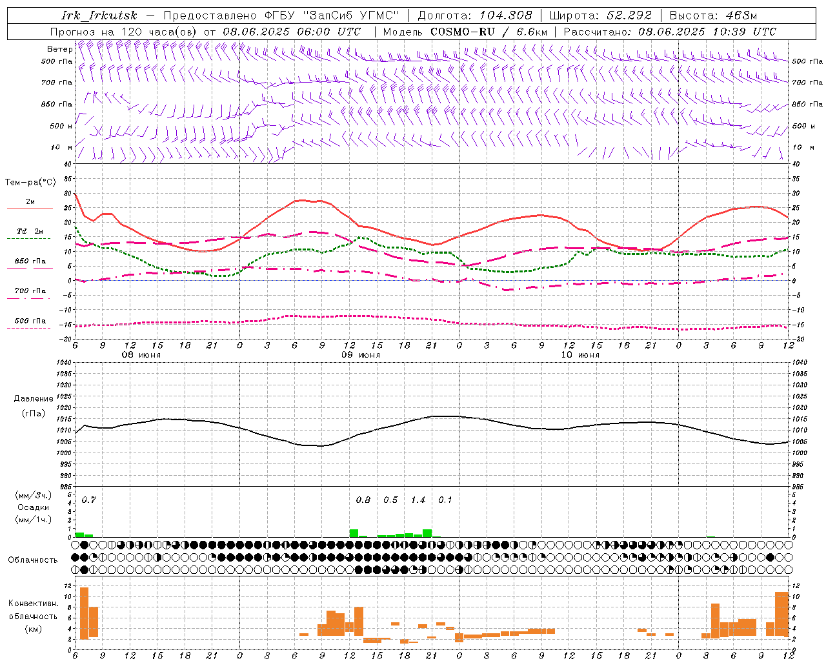The width and height of the screenshot is (826, 661).
Task: Select "500 гПа" in the temperature legend
Action: [x=30, y=321]
